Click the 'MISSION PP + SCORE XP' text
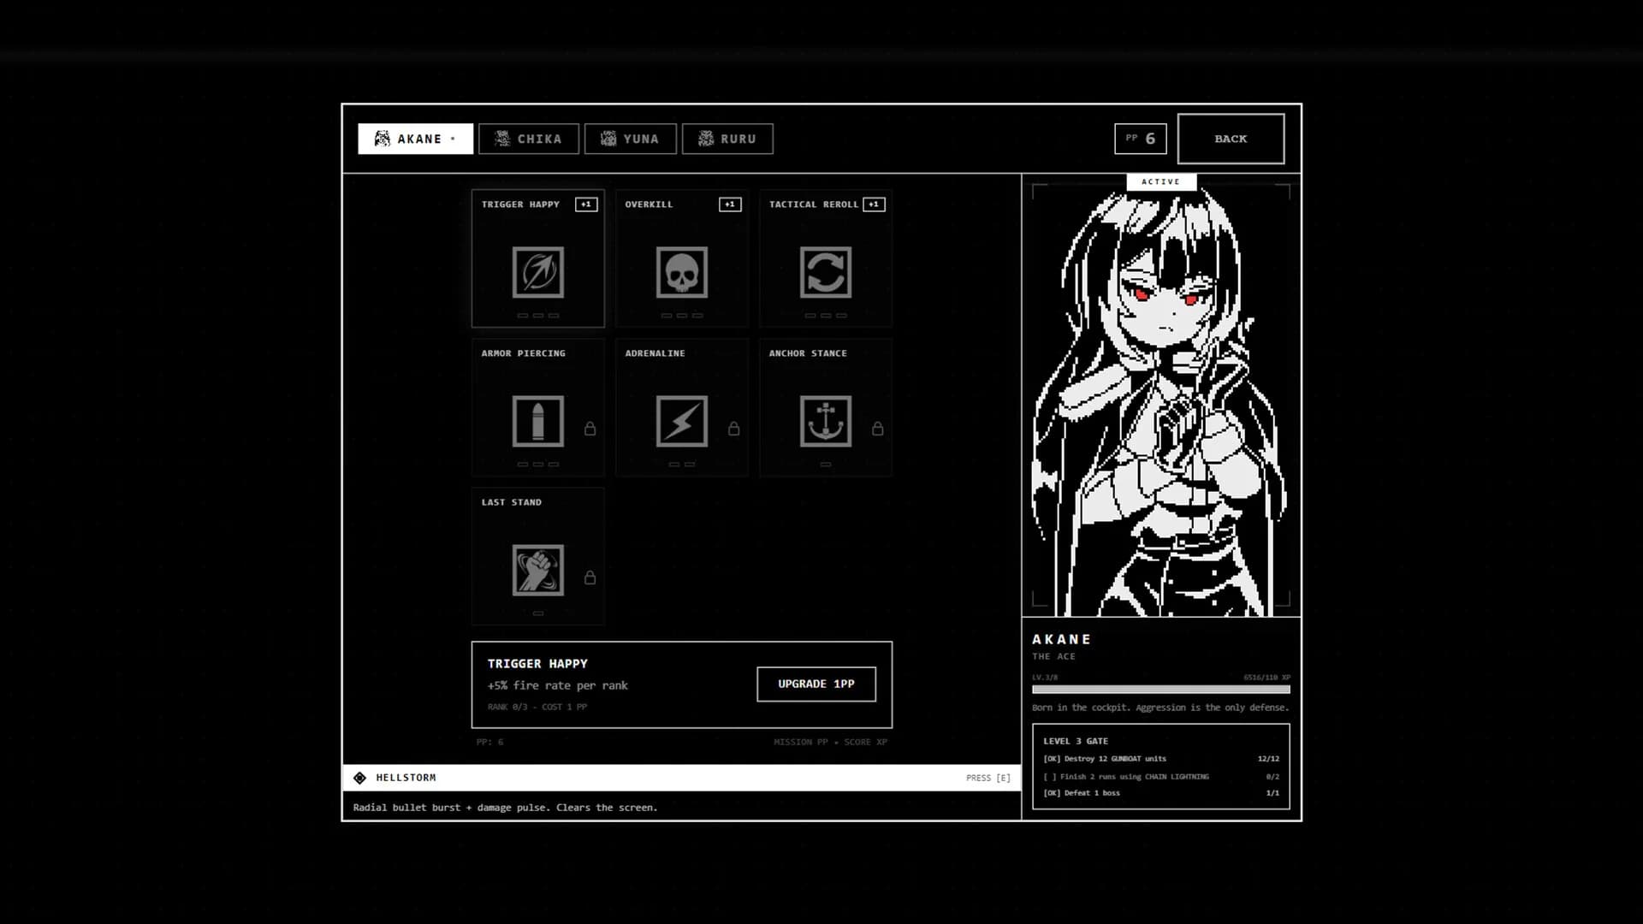 click(830, 742)
